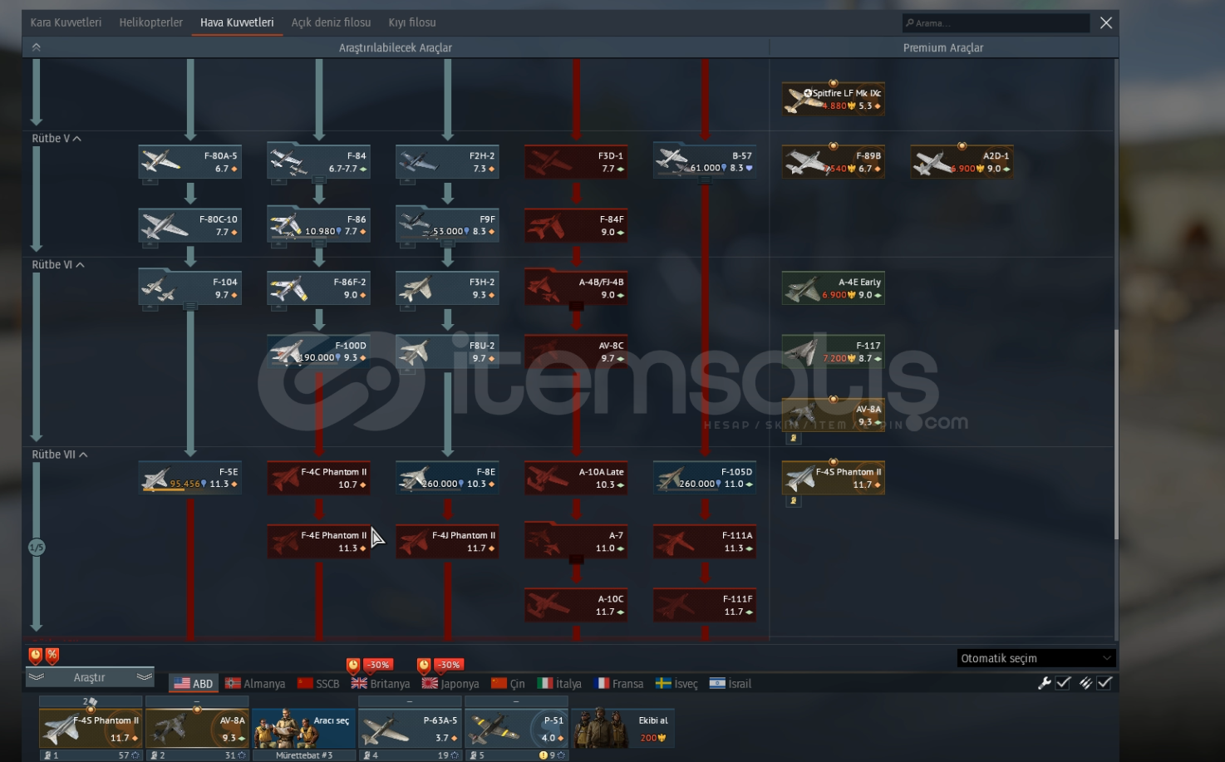
Task: Choose the F-105D aircraft
Action: point(705,478)
